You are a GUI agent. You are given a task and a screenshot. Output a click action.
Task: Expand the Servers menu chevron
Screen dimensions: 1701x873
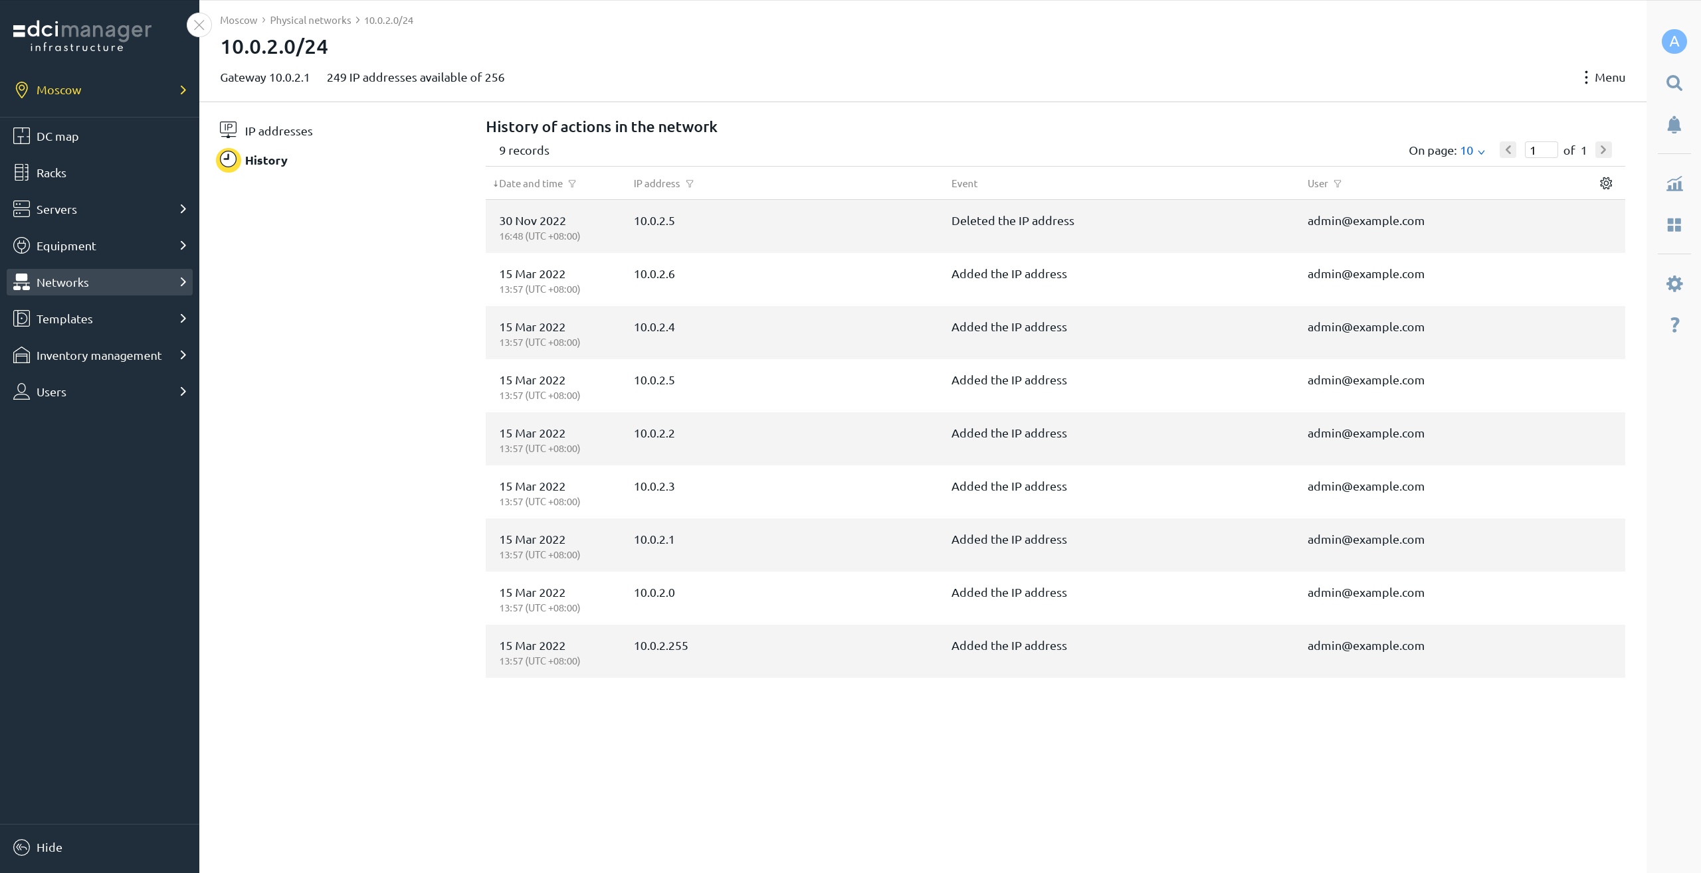[x=183, y=209]
